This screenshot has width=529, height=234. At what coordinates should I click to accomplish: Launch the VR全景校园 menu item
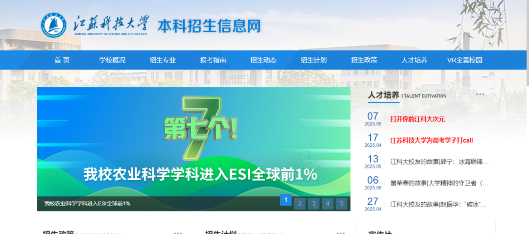coord(465,60)
